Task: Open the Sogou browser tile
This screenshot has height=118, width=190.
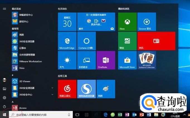Action: tap(86, 89)
